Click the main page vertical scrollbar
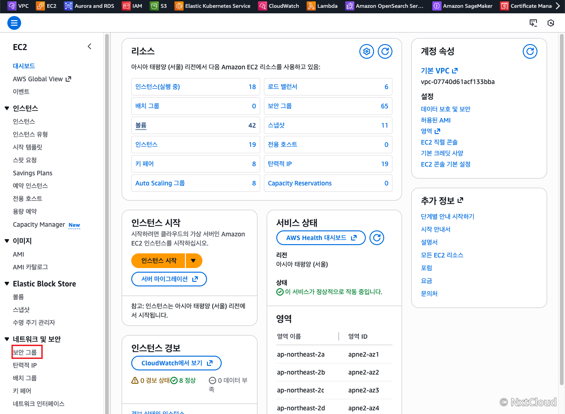The height and width of the screenshot is (414, 565). pos(561,209)
